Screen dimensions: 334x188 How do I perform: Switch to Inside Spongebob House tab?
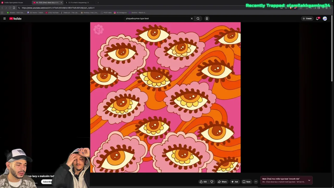coord(14,3)
